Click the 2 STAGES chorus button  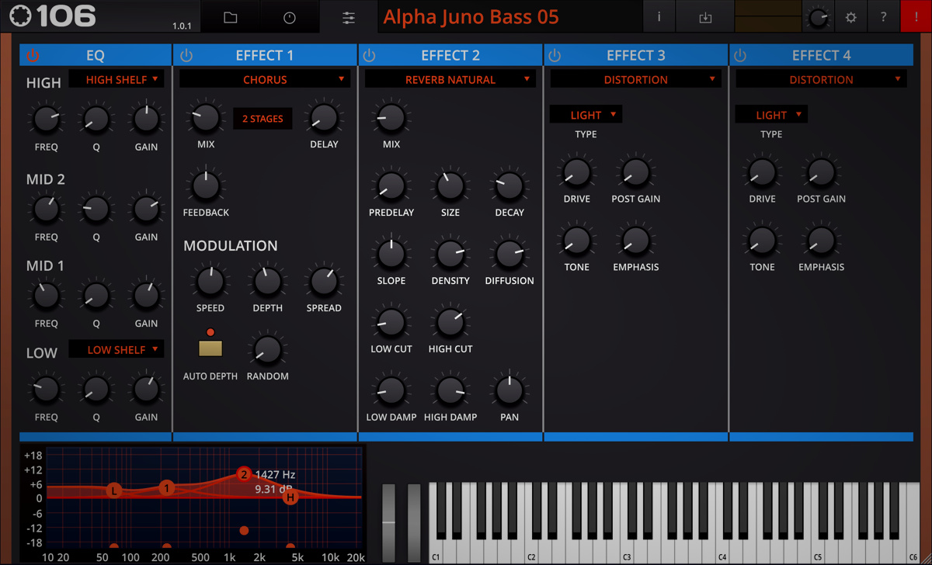263,118
